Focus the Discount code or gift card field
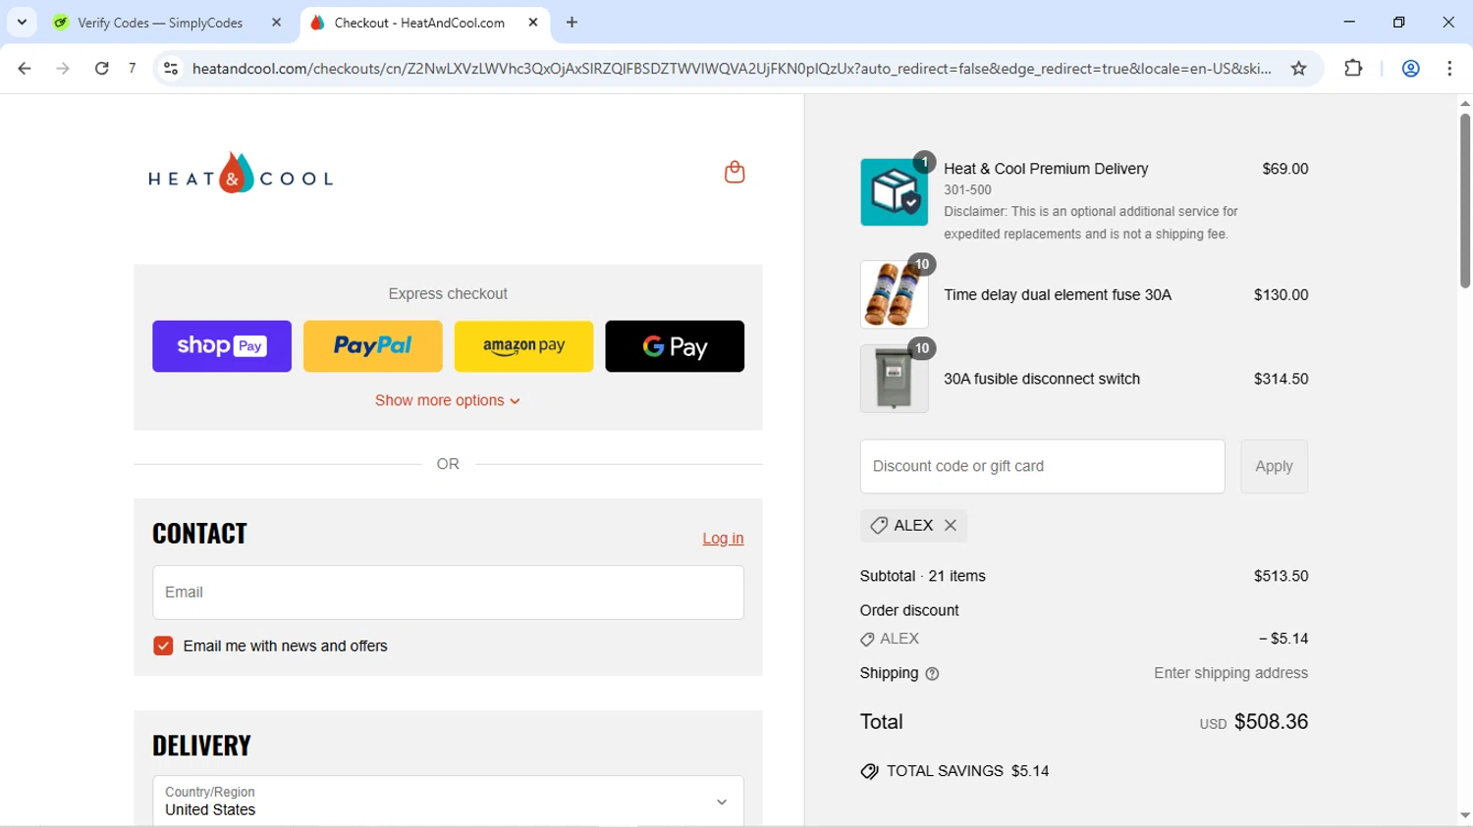 [x=1042, y=467]
